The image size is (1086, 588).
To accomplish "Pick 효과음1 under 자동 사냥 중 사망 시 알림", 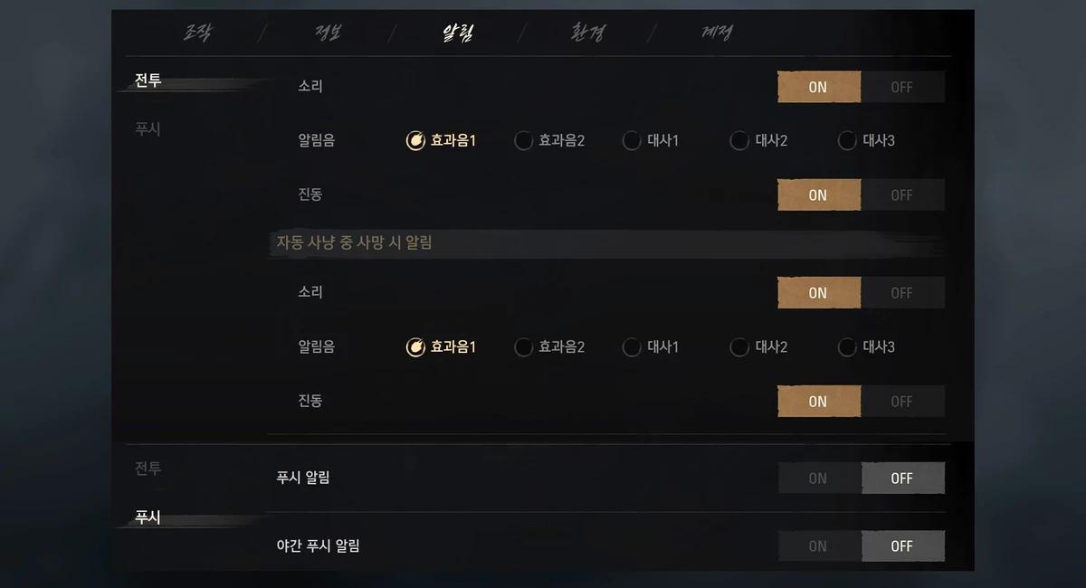I will [x=441, y=347].
